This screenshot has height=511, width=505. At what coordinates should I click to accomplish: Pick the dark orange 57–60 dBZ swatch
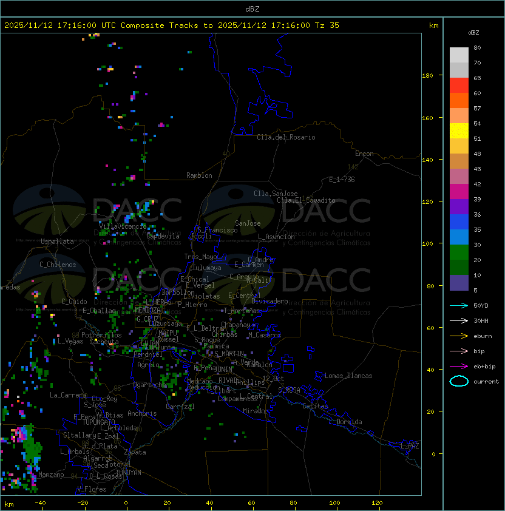[x=459, y=100]
